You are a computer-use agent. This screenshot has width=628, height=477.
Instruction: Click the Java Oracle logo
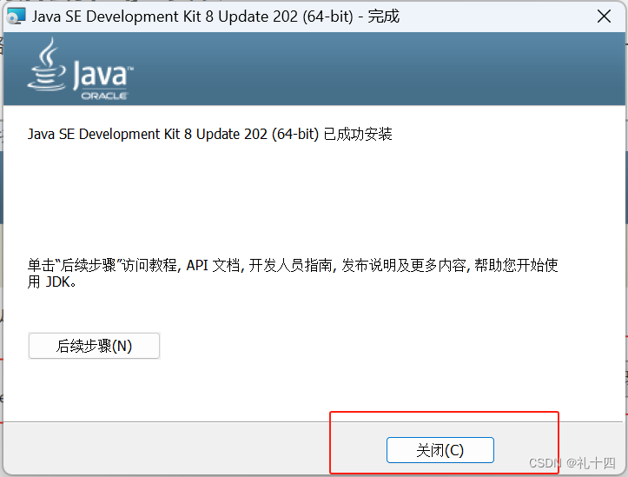click(81, 69)
